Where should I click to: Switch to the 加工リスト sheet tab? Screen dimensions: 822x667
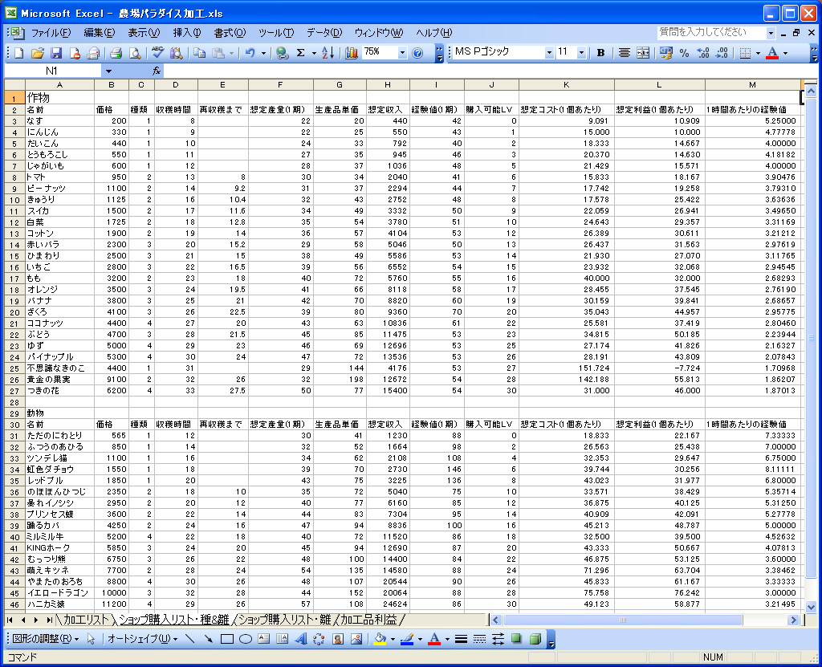pyautogui.click(x=85, y=620)
